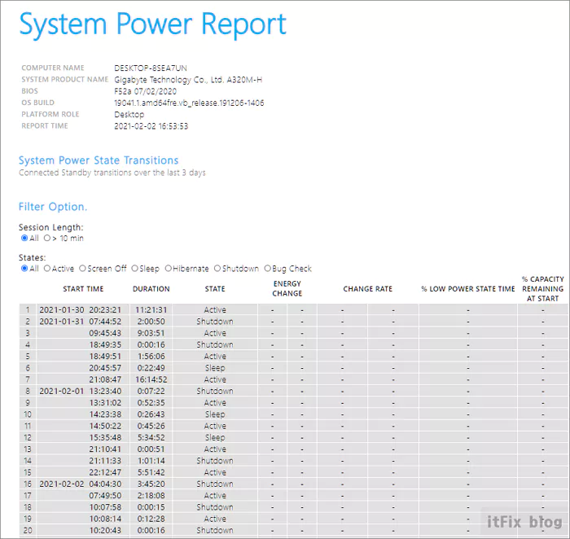Filter states by Active
Image resolution: width=570 pixels, height=539 pixels.
(47, 268)
